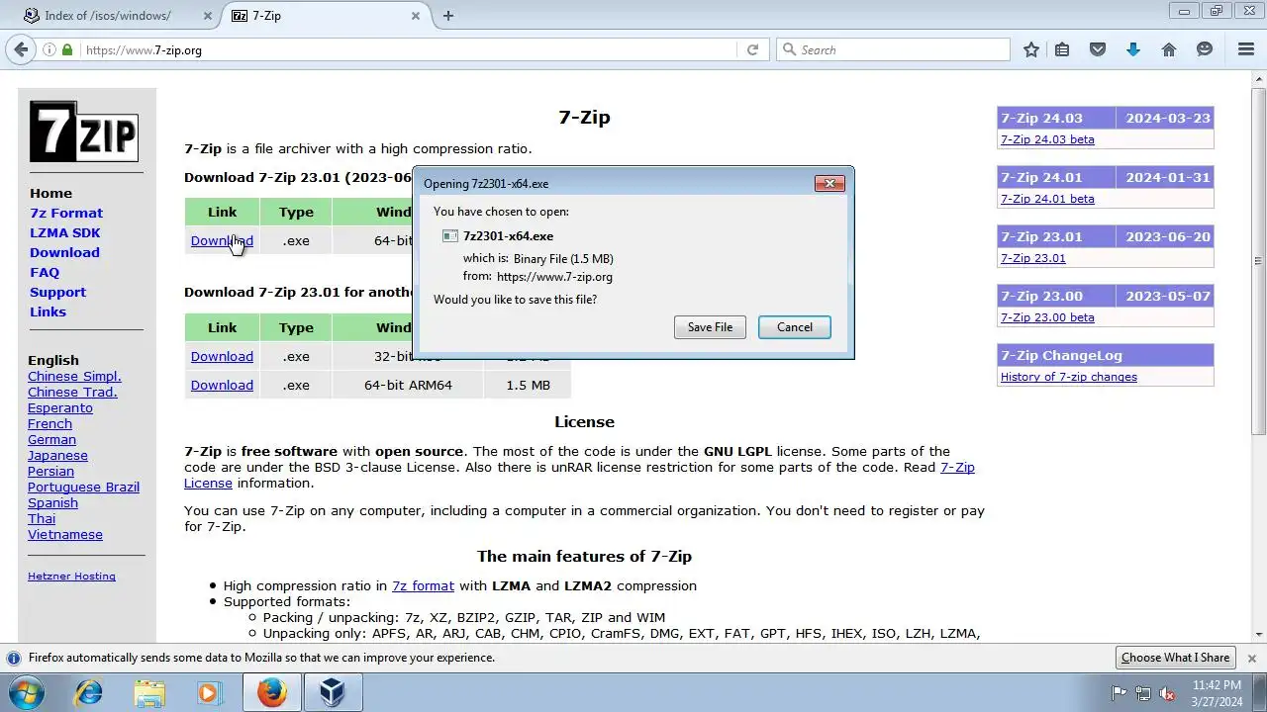Open the VirtualBox taskbar icon

pos(332,693)
